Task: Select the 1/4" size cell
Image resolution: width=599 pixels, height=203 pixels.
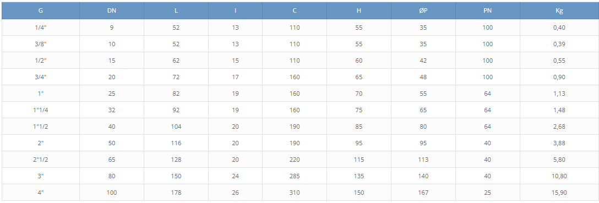Action: click(x=41, y=28)
